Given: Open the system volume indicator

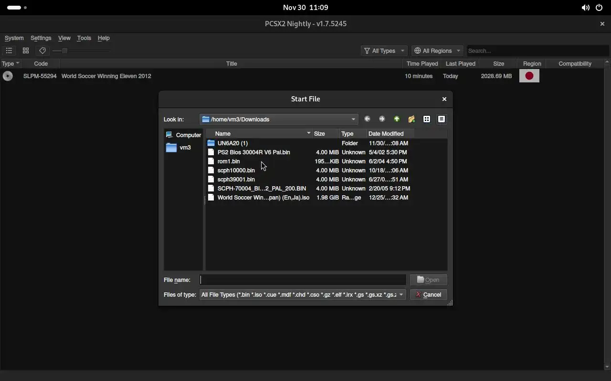Looking at the screenshot, I should click(585, 8).
